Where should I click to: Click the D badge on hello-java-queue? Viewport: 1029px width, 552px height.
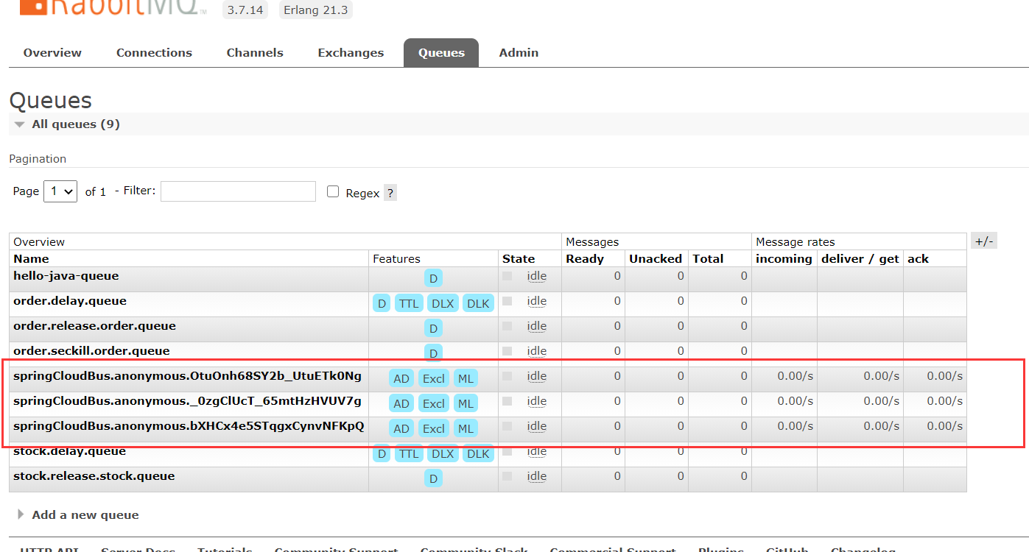pyautogui.click(x=433, y=278)
